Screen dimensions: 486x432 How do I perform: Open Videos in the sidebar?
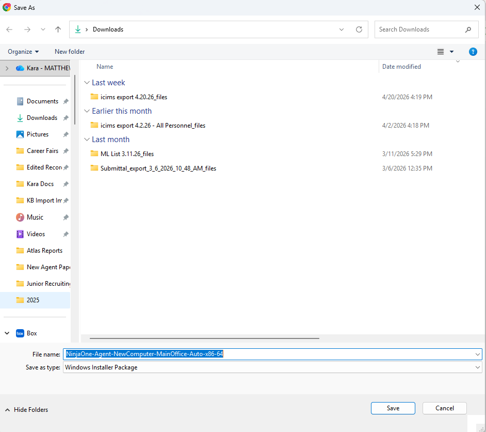[36, 234]
